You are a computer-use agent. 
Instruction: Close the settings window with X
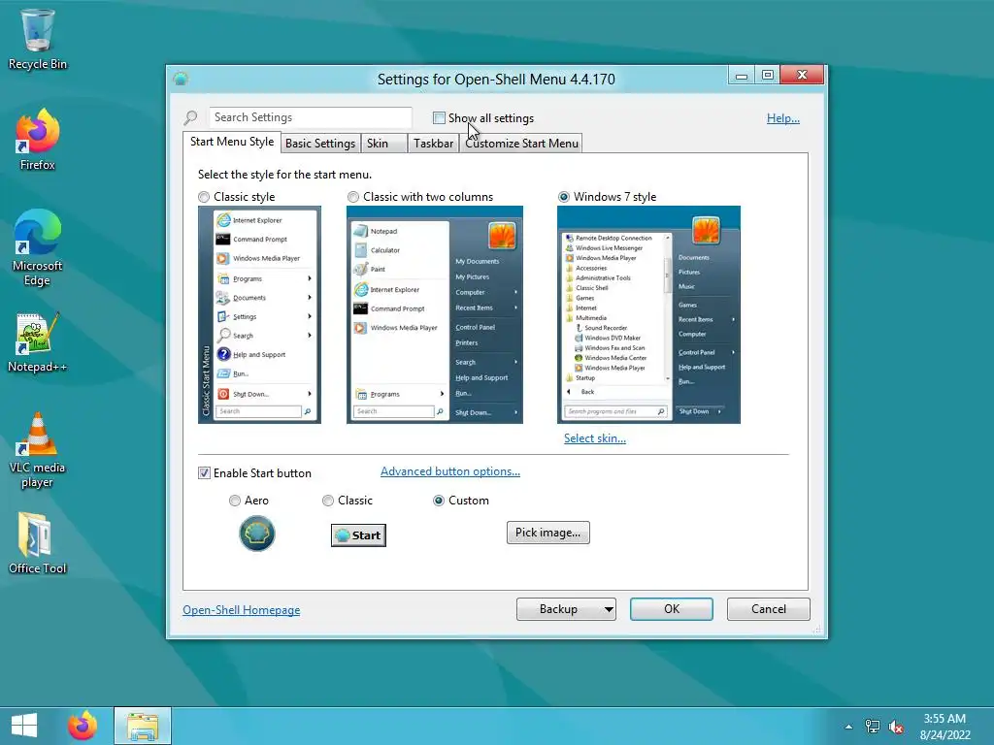click(802, 75)
